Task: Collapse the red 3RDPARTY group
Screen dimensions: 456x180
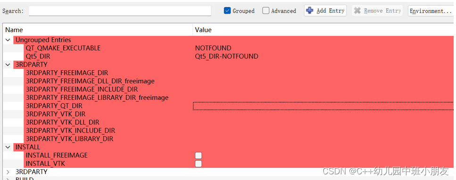Action: [x=8, y=65]
